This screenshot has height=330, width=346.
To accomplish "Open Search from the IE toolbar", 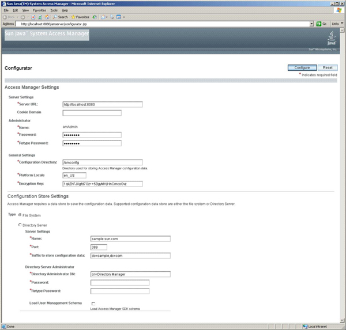I will [60, 17].
